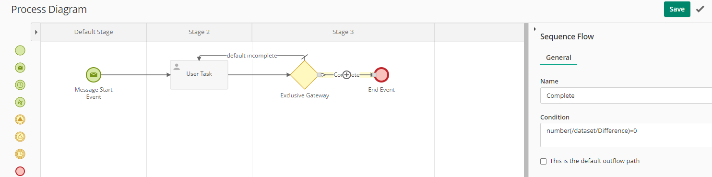The height and width of the screenshot is (177, 712).
Task: Open the General tab
Action: 558,58
